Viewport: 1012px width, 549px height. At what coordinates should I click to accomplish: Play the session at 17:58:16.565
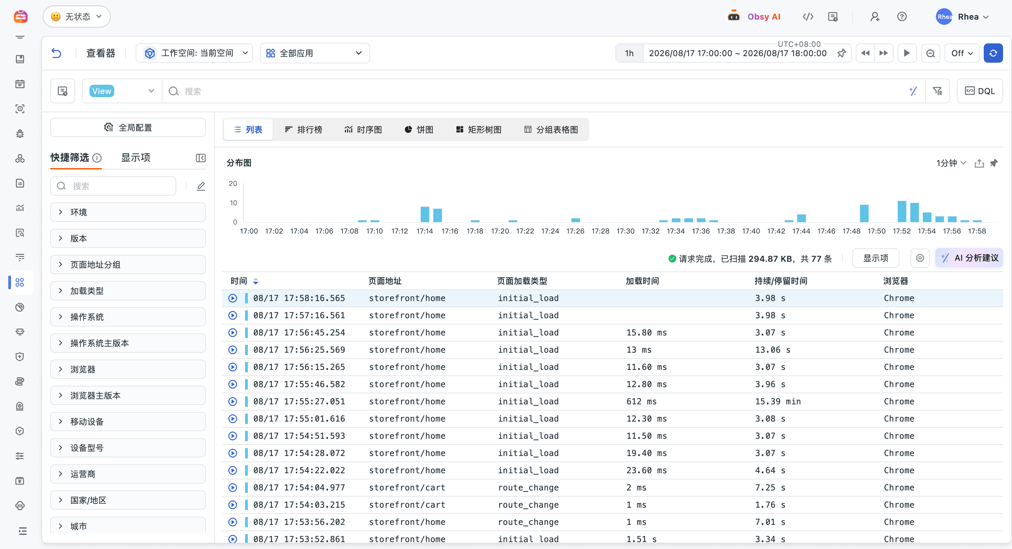click(x=233, y=298)
